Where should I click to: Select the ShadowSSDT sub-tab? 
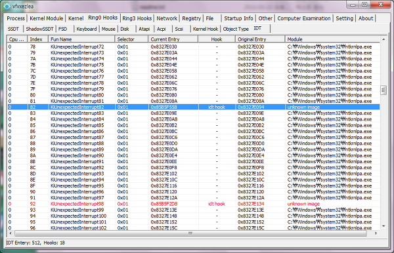point(39,29)
